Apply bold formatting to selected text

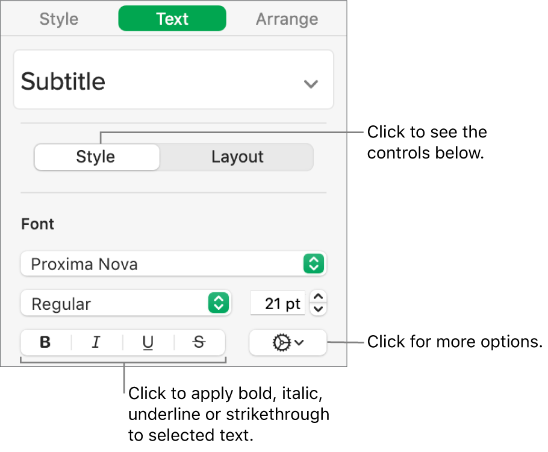point(45,343)
